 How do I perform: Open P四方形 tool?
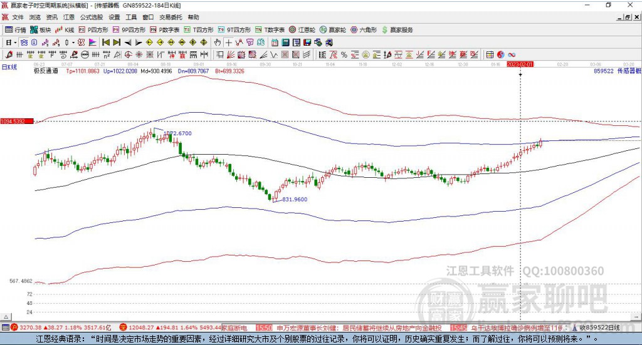pyautogui.click(x=93, y=30)
